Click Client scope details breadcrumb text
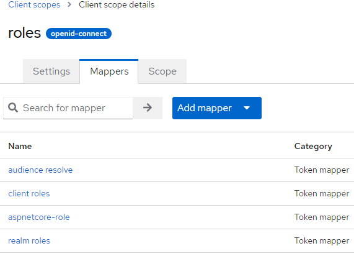354x274 pixels. [117, 4]
